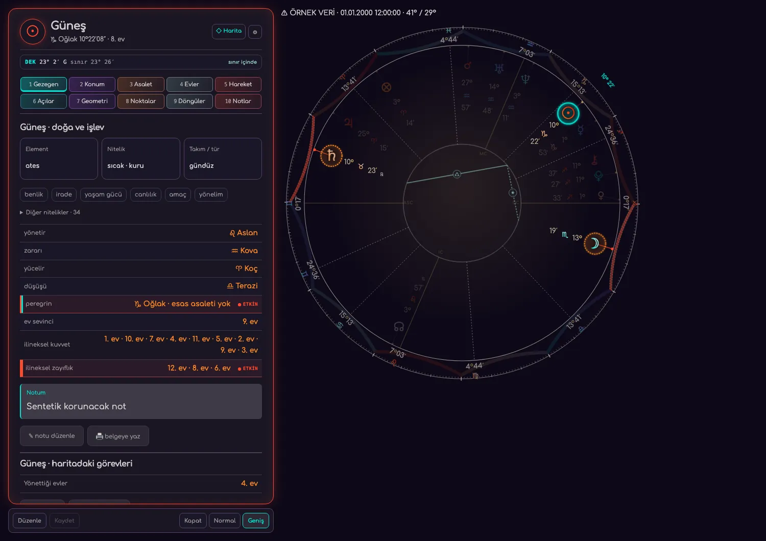The image size is (766, 541).
Task: Select the Moon glyph on the chart
Action: click(595, 243)
